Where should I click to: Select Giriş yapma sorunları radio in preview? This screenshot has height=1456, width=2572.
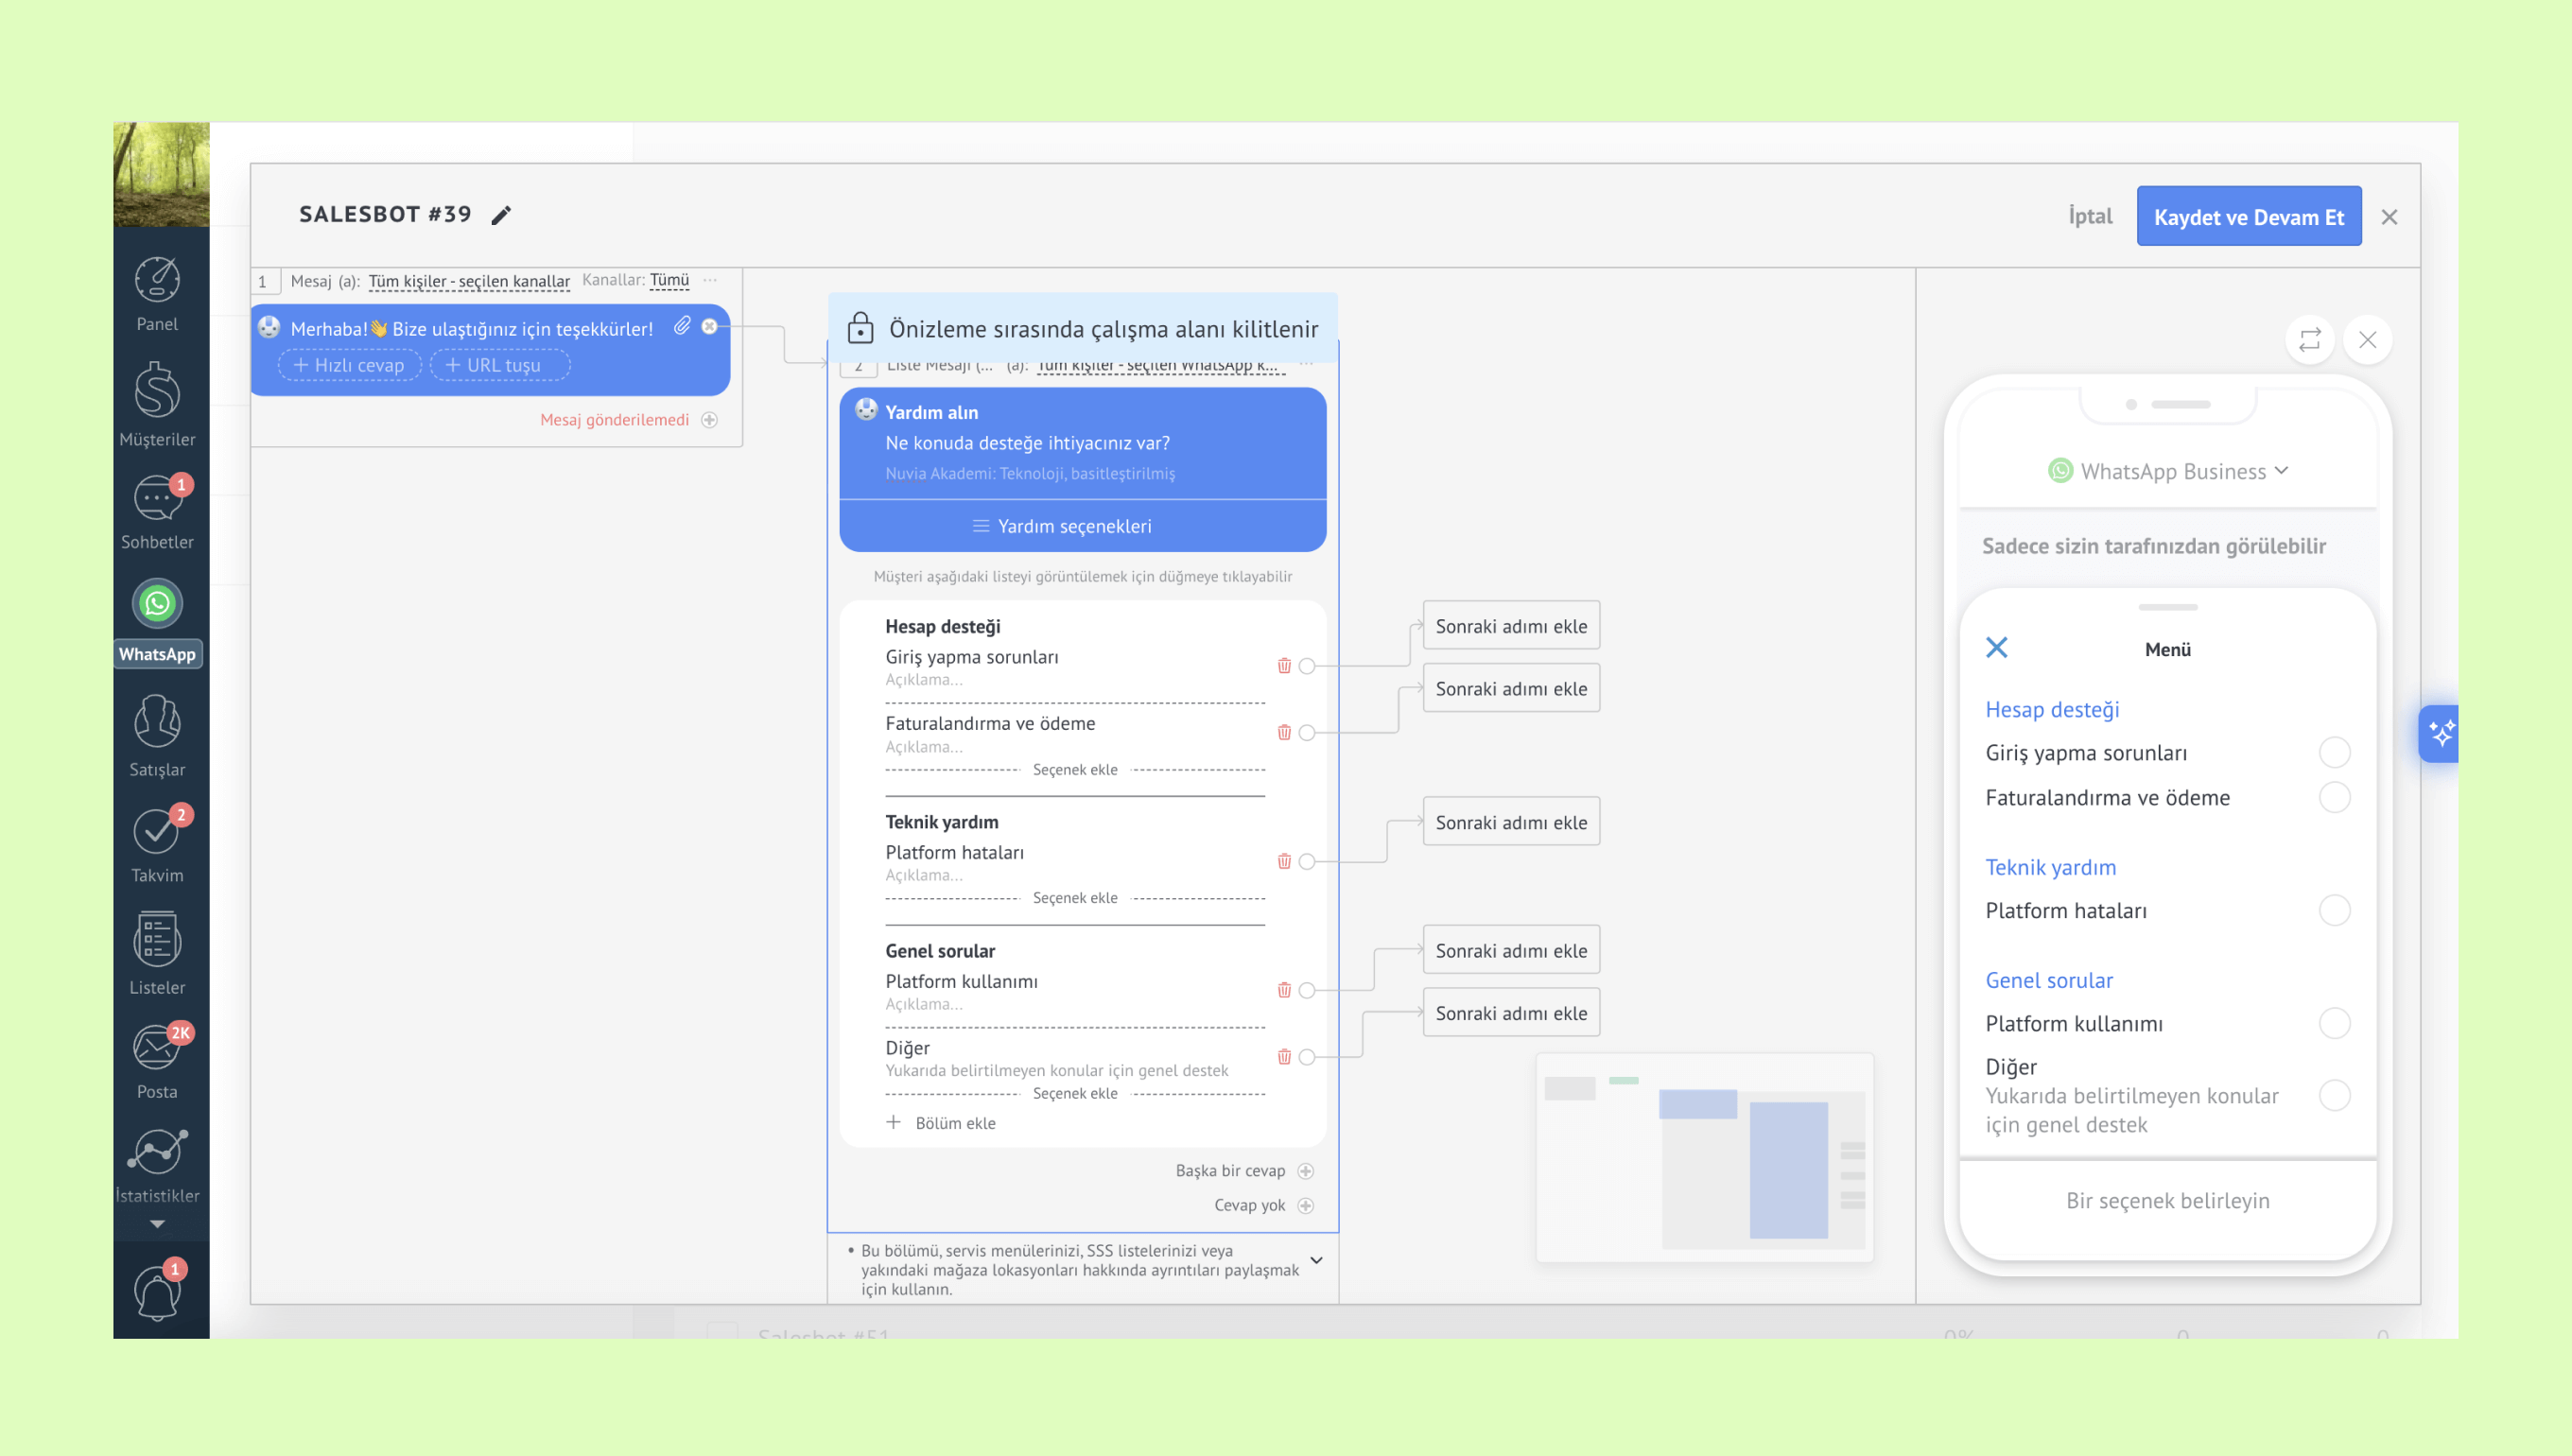click(2334, 753)
